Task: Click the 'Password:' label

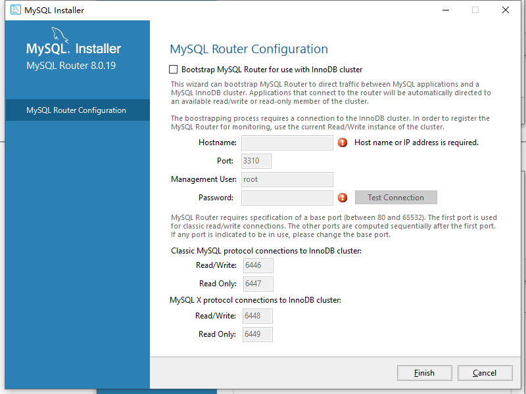Action: click(x=216, y=198)
